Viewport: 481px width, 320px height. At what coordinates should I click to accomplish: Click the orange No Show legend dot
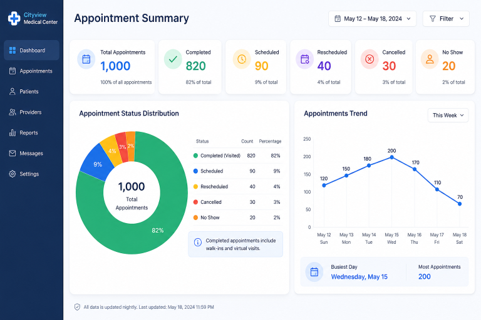tap(195, 217)
